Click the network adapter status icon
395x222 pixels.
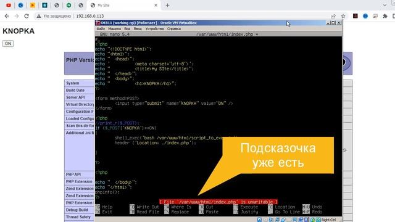tap(277, 220)
